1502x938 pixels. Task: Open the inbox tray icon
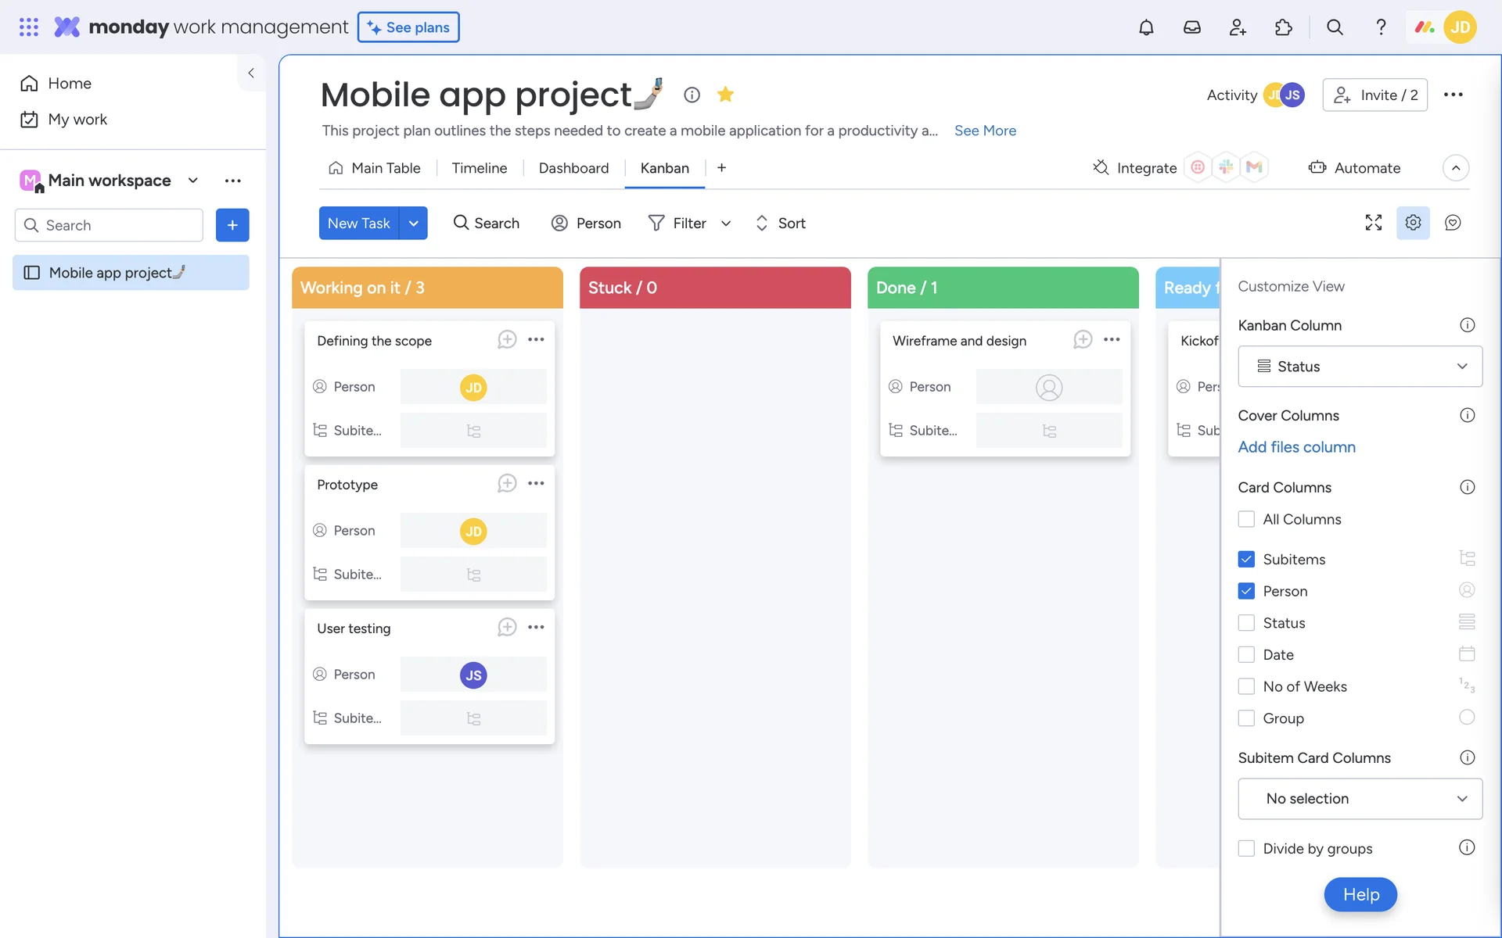[x=1191, y=27]
